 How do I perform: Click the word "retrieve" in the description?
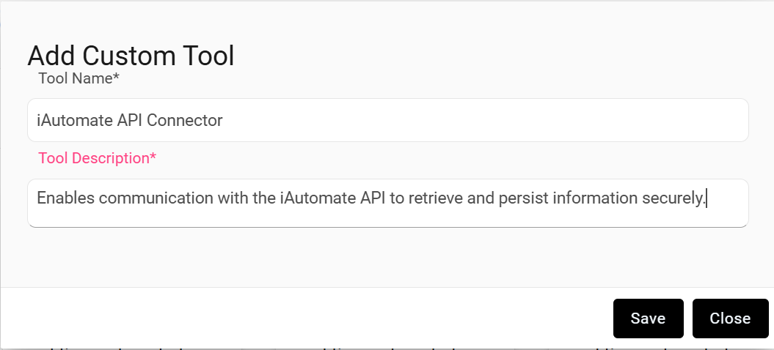point(436,198)
